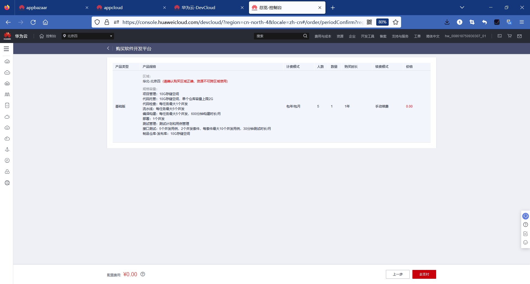The width and height of the screenshot is (530, 284).
Task: Open the 支持与服务 menu
Action: 400,36
